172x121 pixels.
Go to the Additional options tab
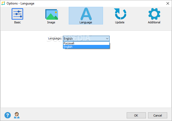154,16
